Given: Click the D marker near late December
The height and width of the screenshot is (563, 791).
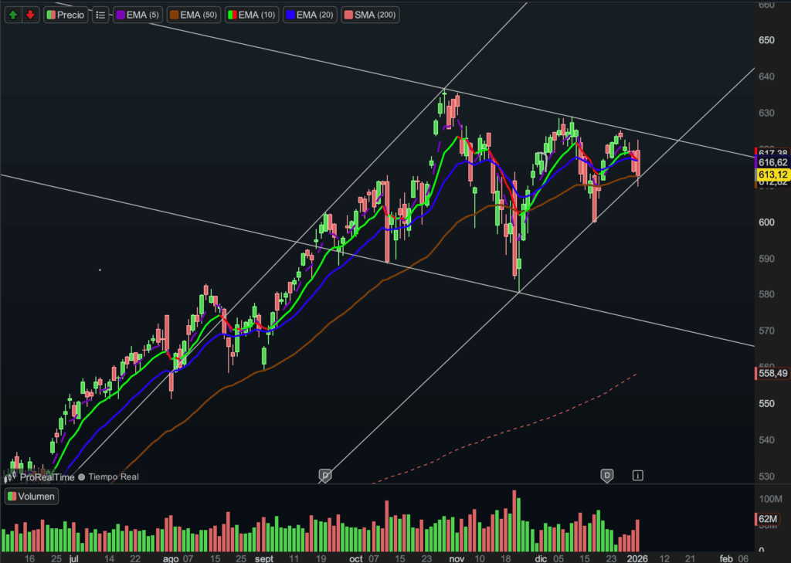Looking at the screenshot, I should coord(607,475).
